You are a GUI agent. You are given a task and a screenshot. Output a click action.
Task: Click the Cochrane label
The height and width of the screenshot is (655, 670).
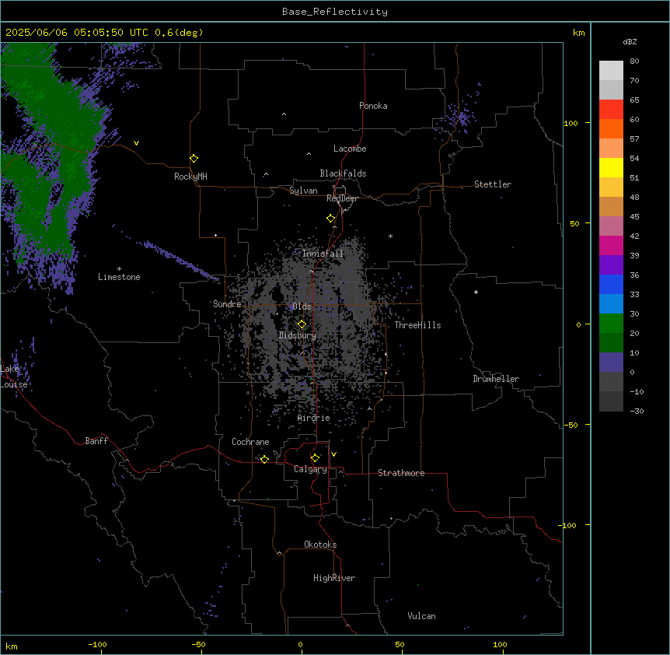click(250, 442)
